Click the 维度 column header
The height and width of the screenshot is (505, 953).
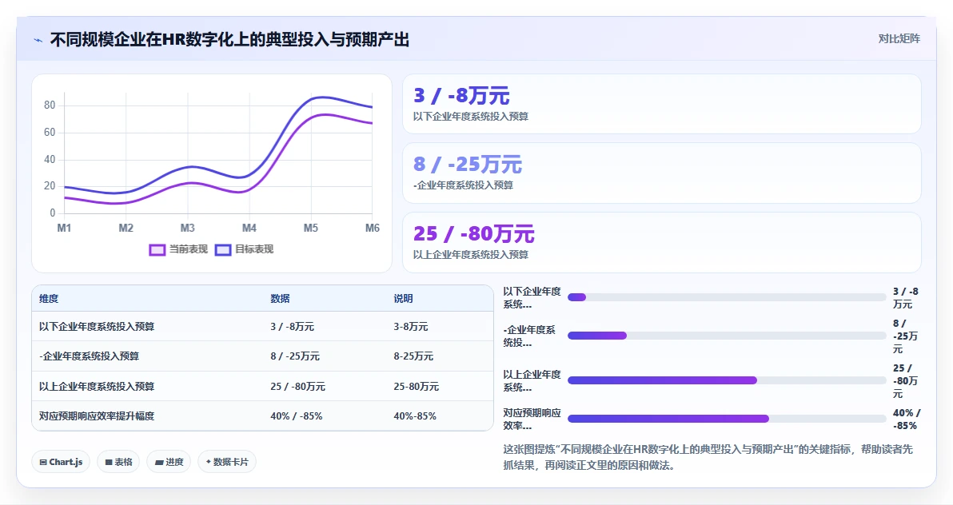50,298
